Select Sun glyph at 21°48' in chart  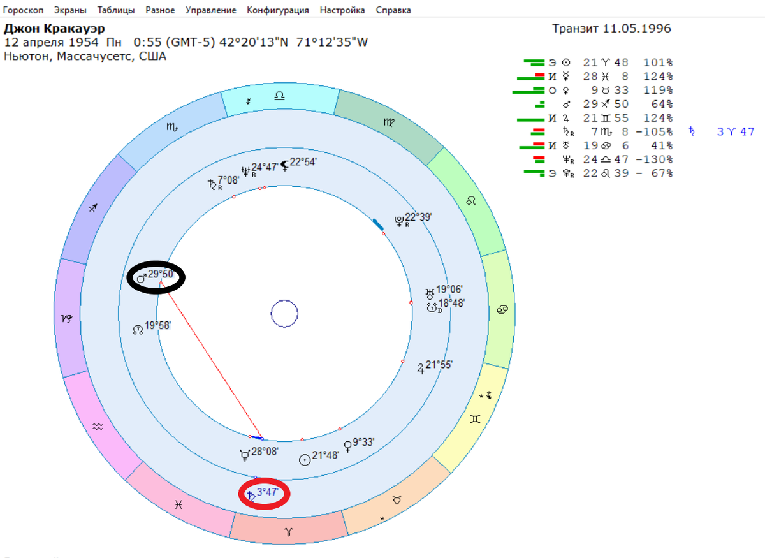point(305,459)
